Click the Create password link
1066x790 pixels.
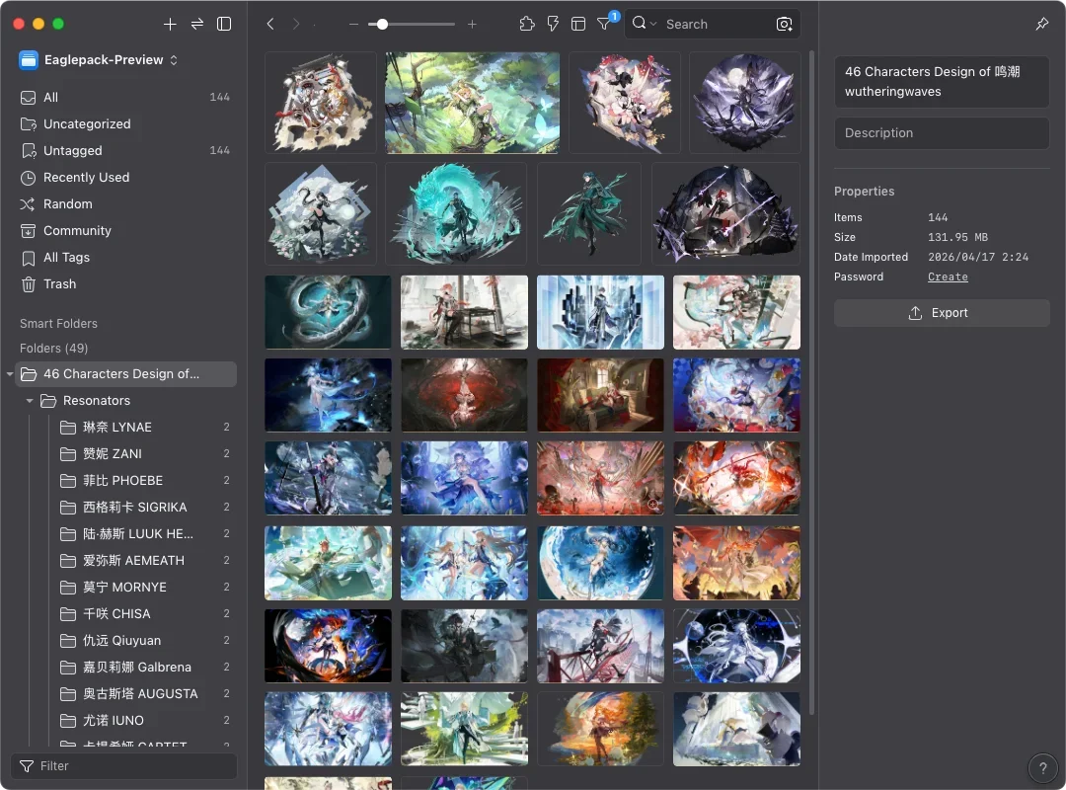click(948, 277)
